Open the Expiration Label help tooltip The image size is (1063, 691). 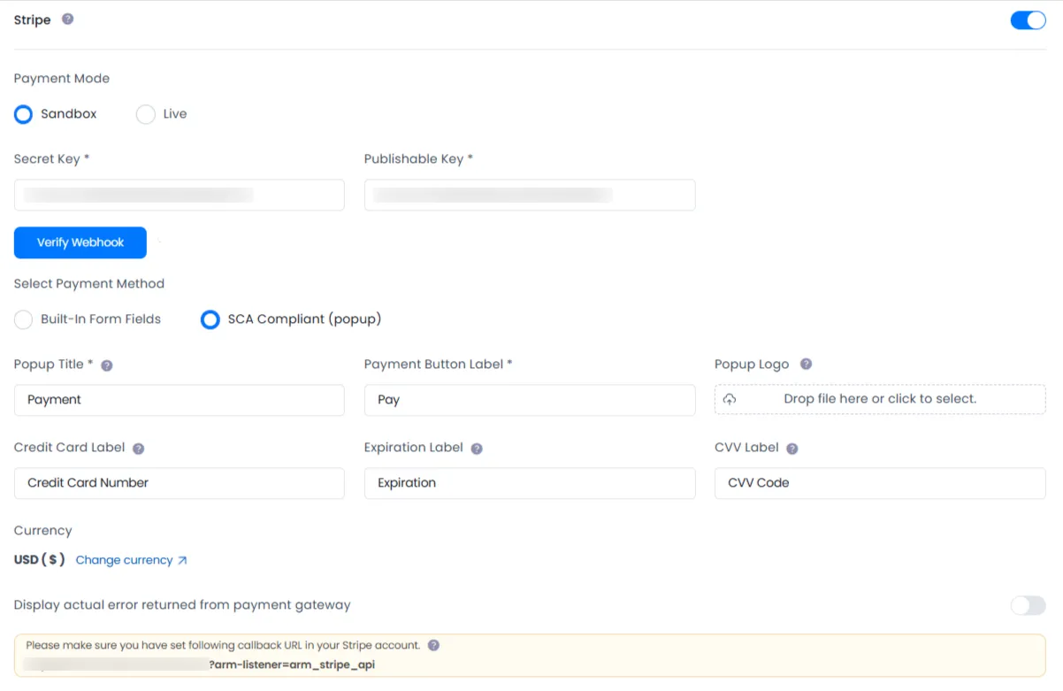pos(477,449)
